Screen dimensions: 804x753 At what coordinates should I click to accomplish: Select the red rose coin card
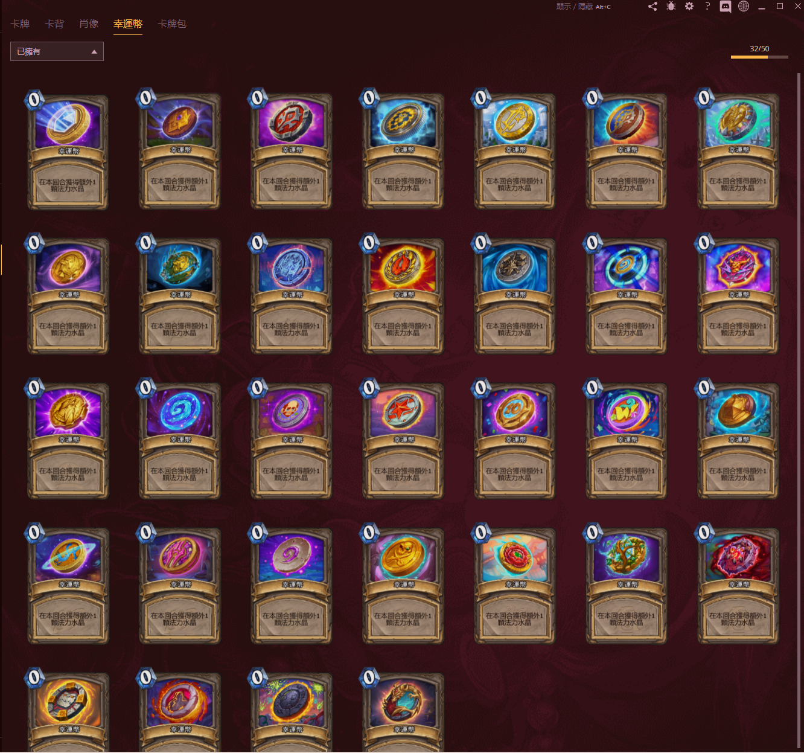point(514,585)
